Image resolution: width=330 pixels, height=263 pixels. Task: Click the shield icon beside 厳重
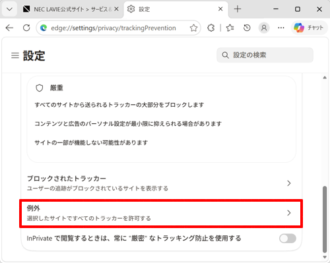point(40,88)
